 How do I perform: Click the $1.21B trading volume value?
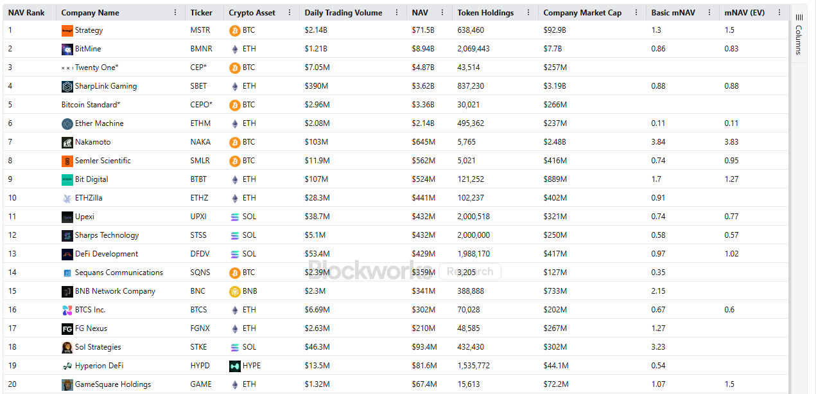(x=316, y=49)
